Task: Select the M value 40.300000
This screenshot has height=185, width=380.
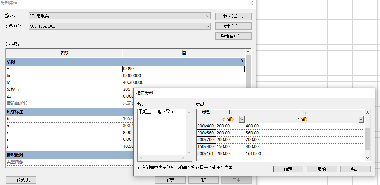Action: click(183, 82)
